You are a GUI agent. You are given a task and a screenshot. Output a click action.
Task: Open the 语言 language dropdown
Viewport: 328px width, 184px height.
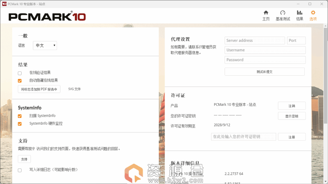pos(45,46)
